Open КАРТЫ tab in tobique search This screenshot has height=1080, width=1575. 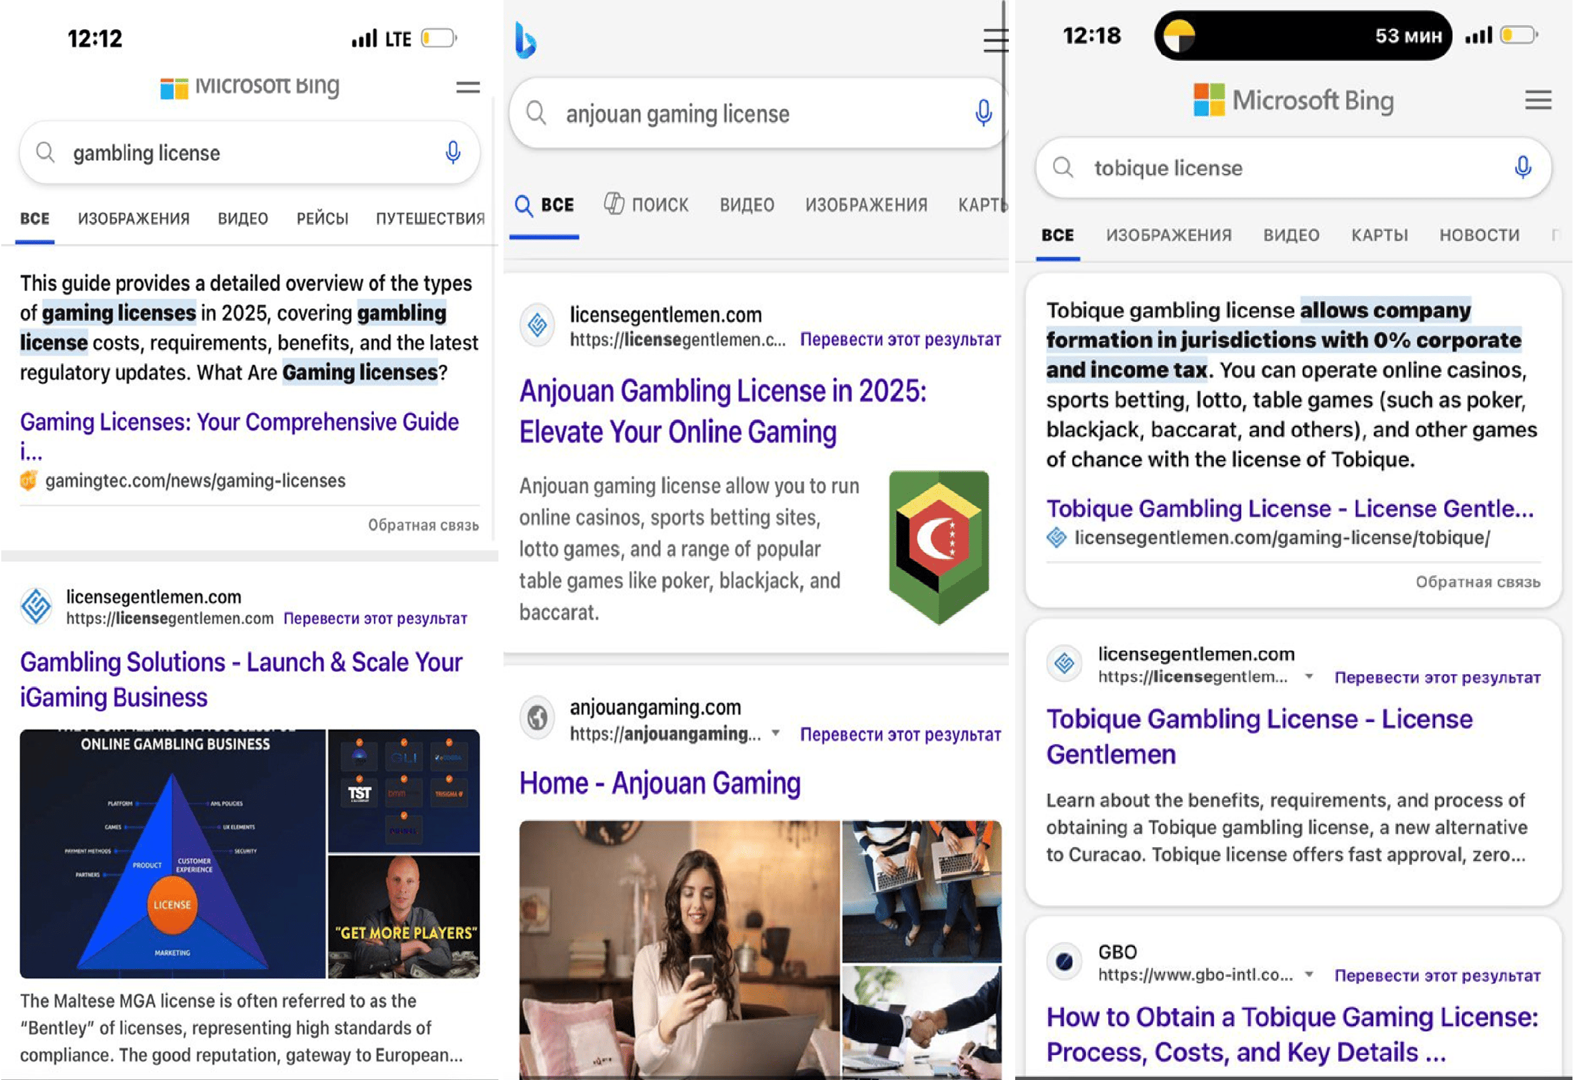click(1379, 235)
